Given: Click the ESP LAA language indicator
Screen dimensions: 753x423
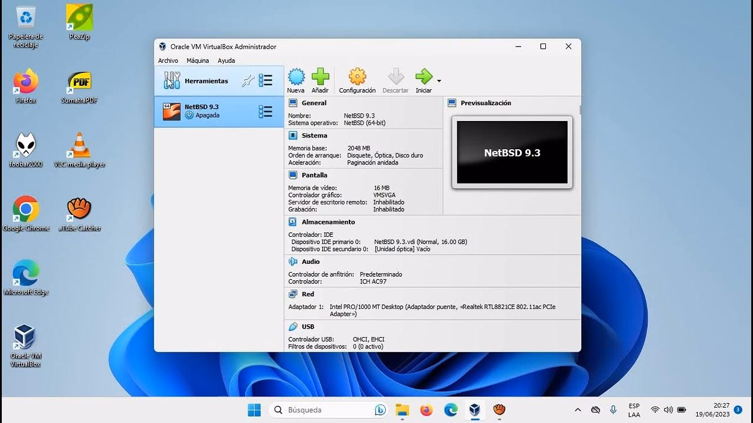Looking at the screenshot, I should [x=634, y=410].
